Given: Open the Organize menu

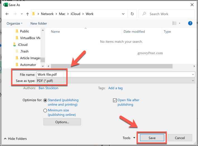Looking at the screenshot, I should 15,23.
